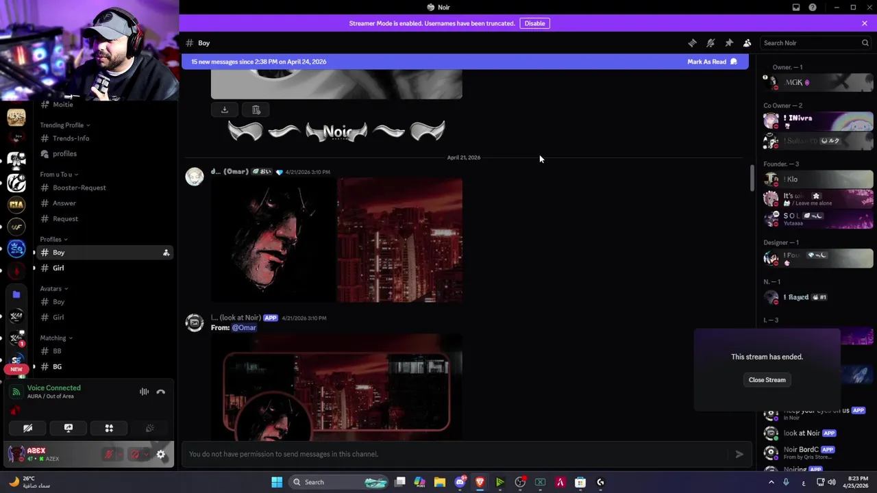This screenshot has width=877, height=493.
Task: Open microphone input options arrow
Action: tap(120, 454)
